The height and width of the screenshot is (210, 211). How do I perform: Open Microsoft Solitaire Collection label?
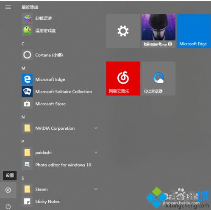(x=64, y=92)
